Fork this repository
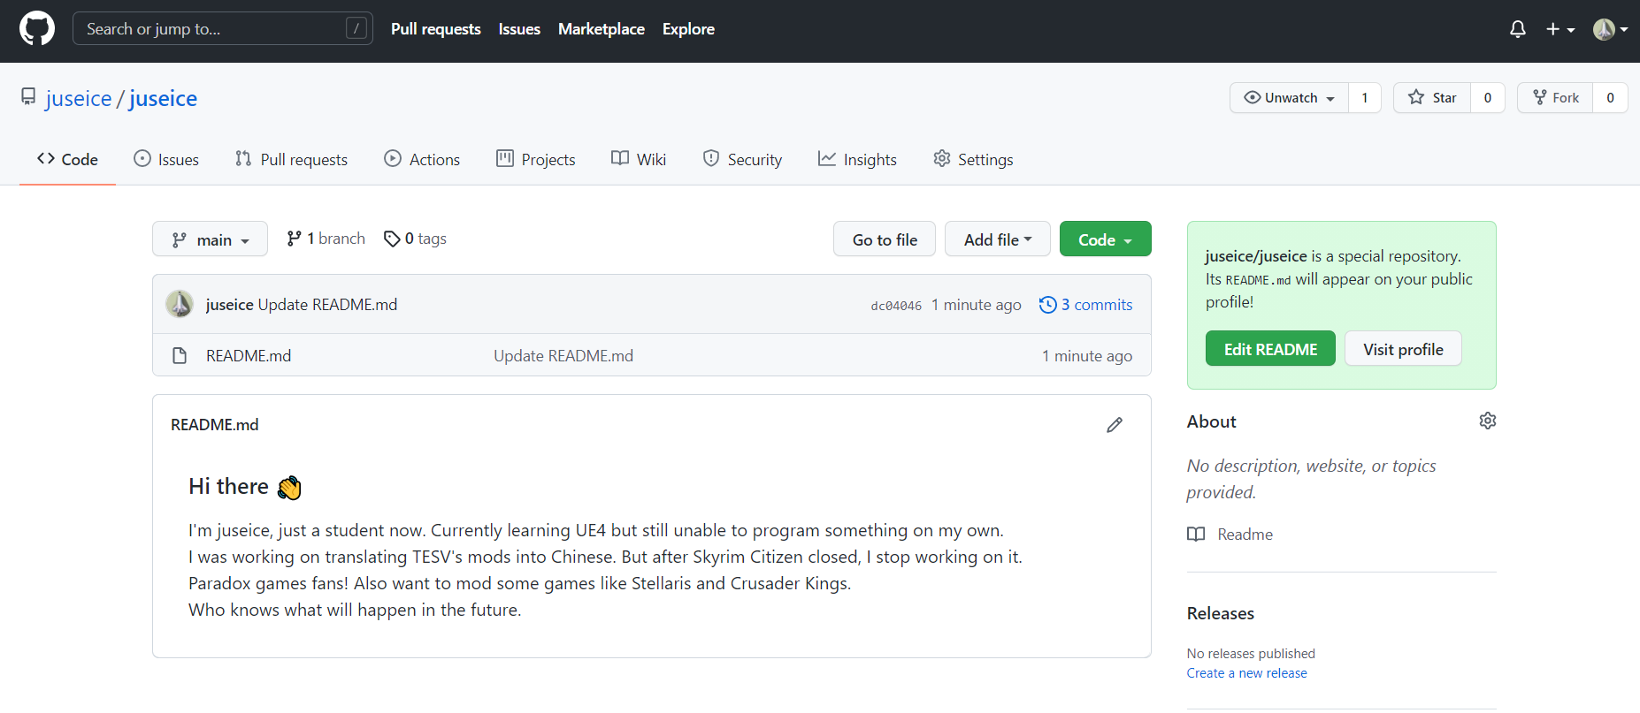This screenshot has width=1640, height=713. [1555, 98]
